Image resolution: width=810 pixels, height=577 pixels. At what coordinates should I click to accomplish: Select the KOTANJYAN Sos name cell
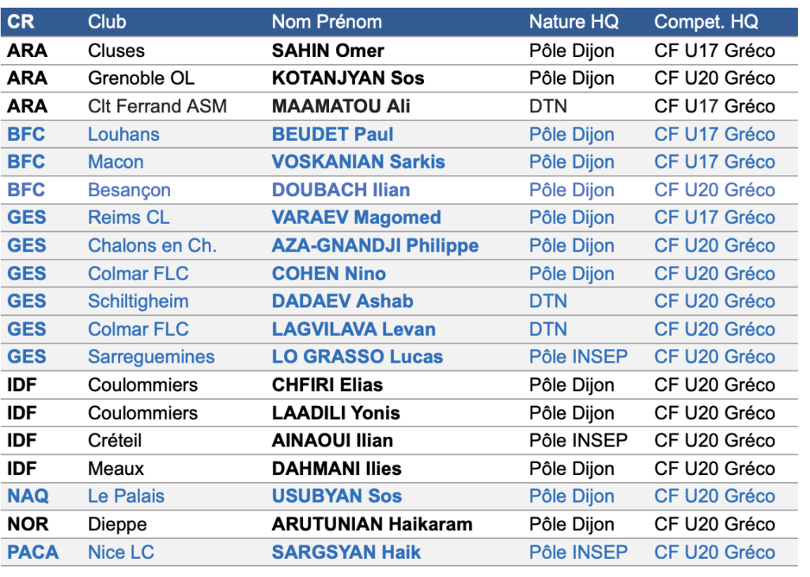point(348,78)
